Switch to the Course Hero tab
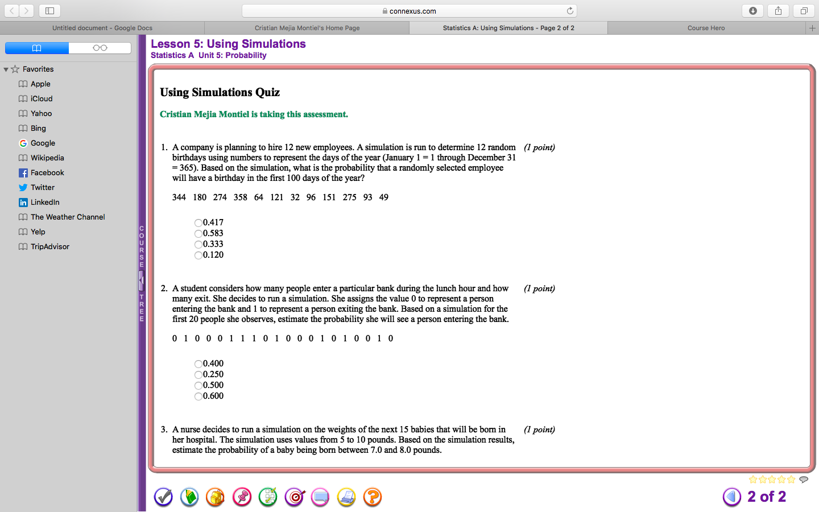 (706, 27)
